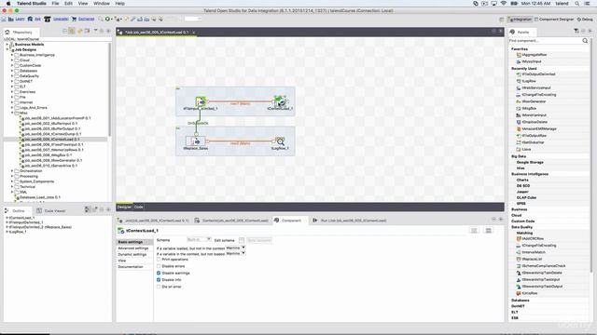The width and height of the screenshot is (597, 335).
Task: Expand the Processing folder
Action: tap(12, 176)
